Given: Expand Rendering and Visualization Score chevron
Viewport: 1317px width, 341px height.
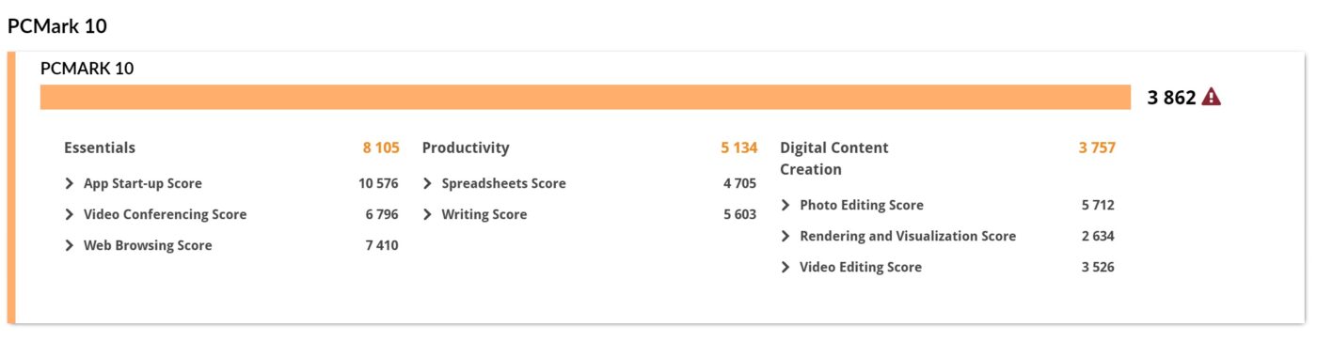Looking at the screenshot, I should (x=786, y=236).
